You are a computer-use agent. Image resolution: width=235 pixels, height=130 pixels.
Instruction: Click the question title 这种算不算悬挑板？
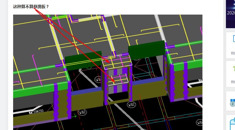click(31, 7)
